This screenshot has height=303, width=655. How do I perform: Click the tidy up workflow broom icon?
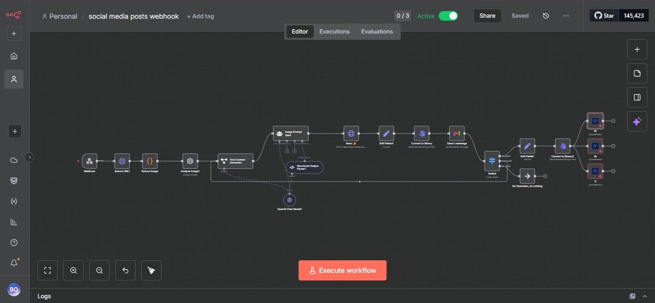[152, 270]
